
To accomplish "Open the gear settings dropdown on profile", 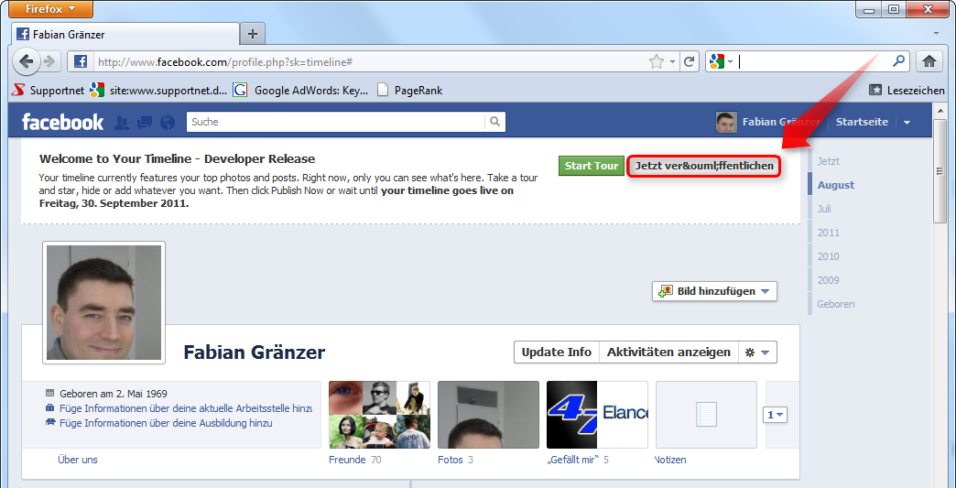I will [758, 352].
